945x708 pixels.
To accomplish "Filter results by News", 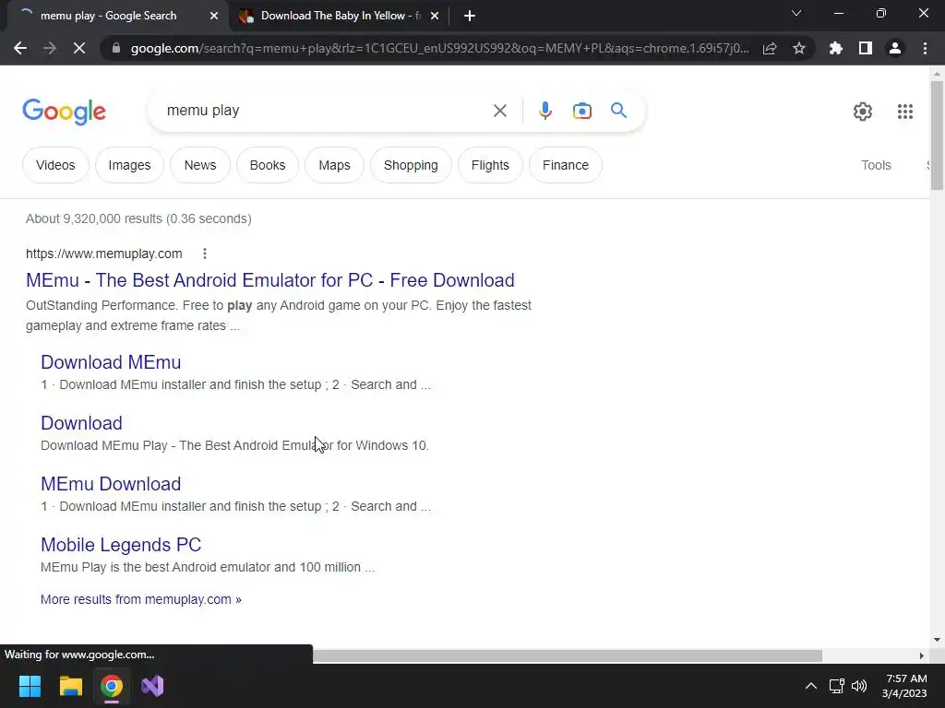I will [x=200, y=165].
